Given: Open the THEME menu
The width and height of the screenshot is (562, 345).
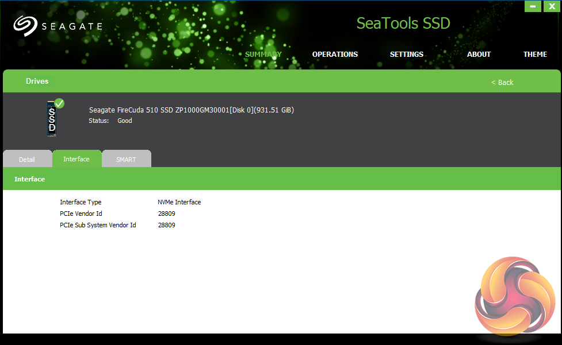Looking at the screenshot, I should pos(535,55).
